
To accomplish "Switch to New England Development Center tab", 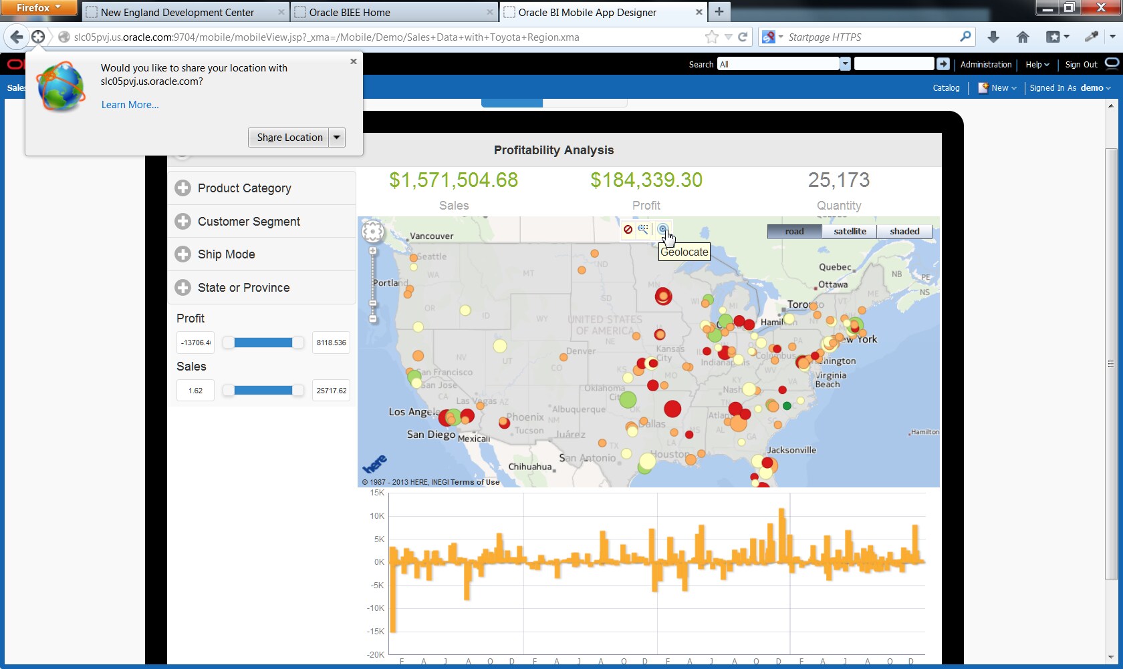I will click(x=186, y=12).
